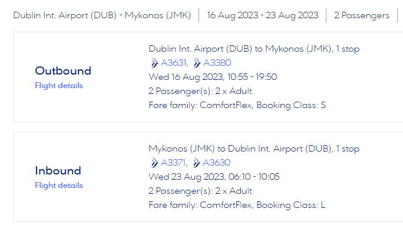Click the ComfortFlex Booking Class L fare line
This screenshot has width=403, height=232.
237,205
